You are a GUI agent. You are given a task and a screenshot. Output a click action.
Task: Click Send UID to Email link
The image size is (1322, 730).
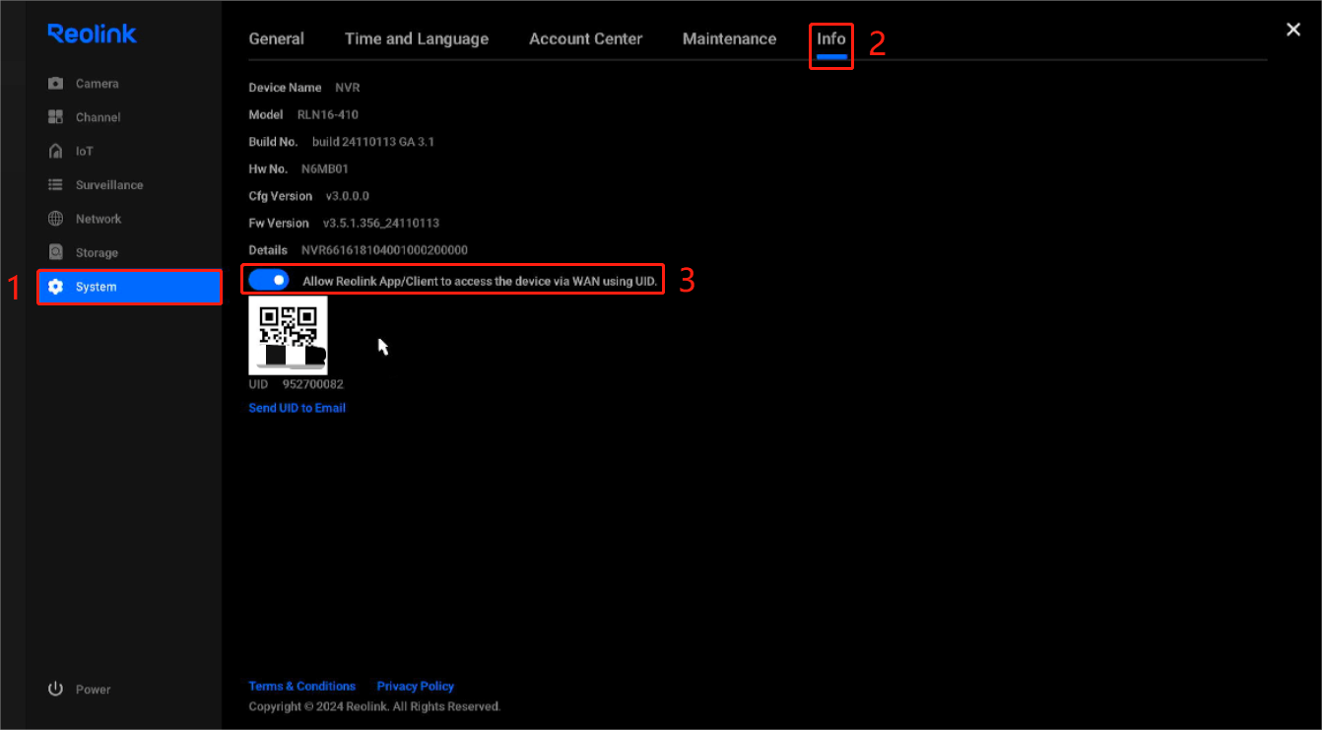[297, 408]
